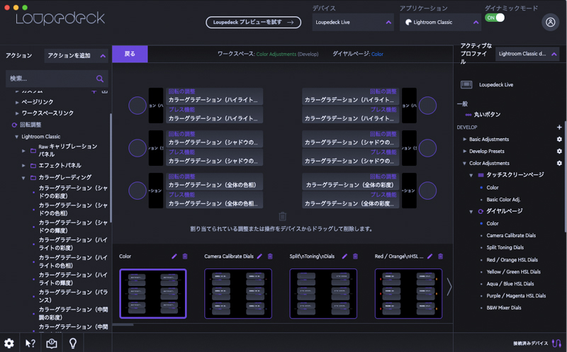This screenshot has width=567, height=352.
Task: Expand ページリンク tree item
Action: [17, 102]
